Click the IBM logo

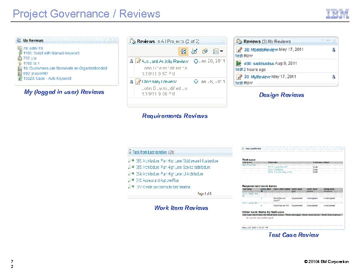coord(337,13)
